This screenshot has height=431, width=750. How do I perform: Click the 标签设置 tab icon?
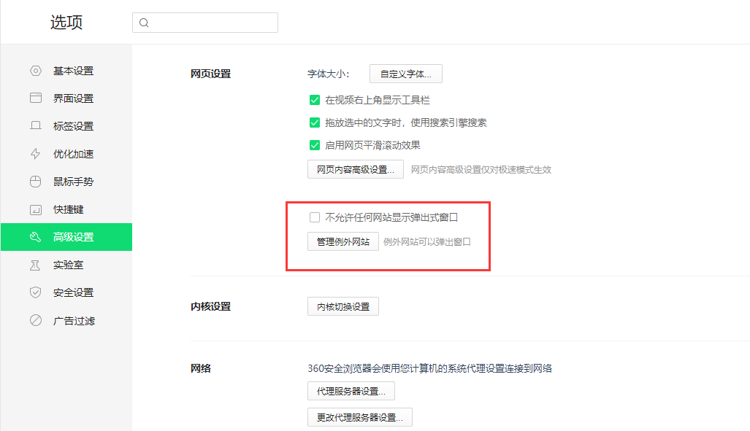[36, 125]
